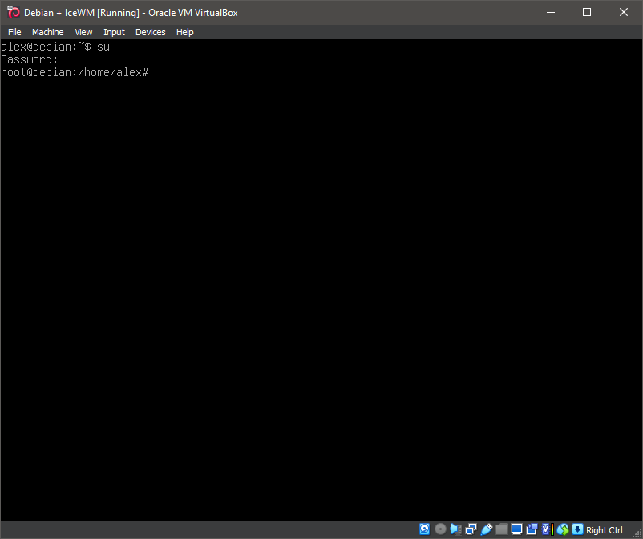Click the USB devices icon
The image size is (643, 539).
pyautogui.click(x=486, y=529)
